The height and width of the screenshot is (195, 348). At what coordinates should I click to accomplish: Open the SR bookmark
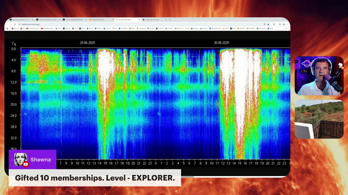pos(187,28)
